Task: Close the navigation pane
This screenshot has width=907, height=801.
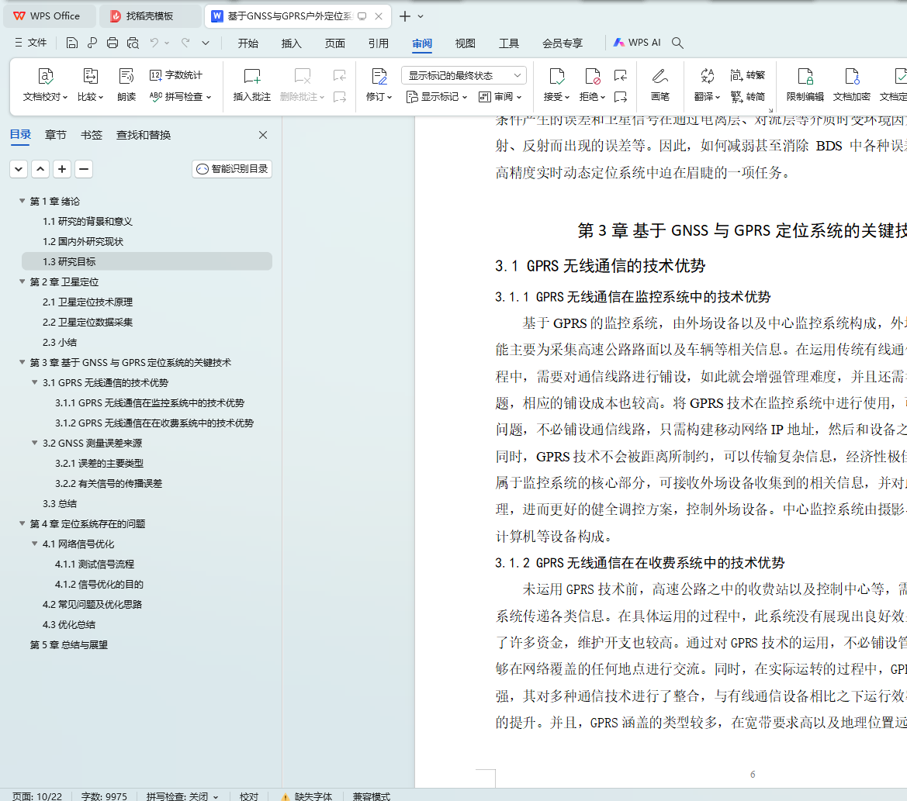Action: click(x=263, y=135)
